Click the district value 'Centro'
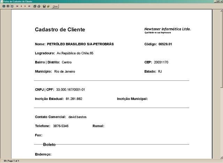Viewport: 223px width, 163px height. click(x=67, y=62)
